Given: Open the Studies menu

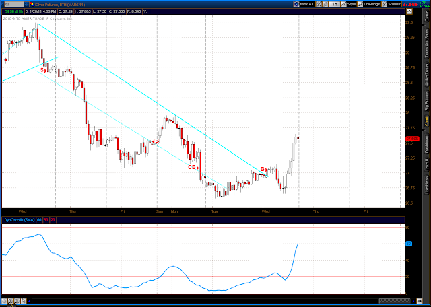Looking at the screenshot, I should click(x=392, y=4).
